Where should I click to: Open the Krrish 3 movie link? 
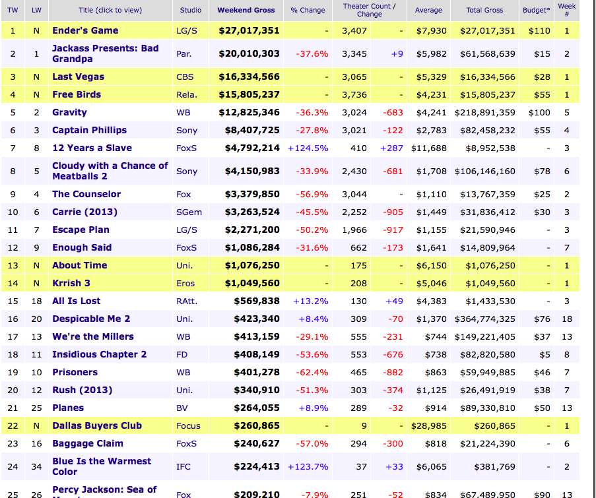pyautogui.click(x=71, y=283)
